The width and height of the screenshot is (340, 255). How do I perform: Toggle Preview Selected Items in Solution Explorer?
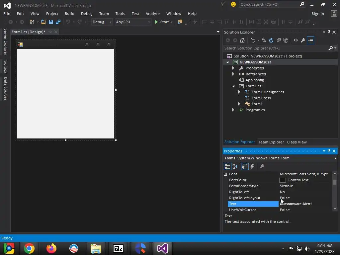pyautogui.click(x=310, y=40)
